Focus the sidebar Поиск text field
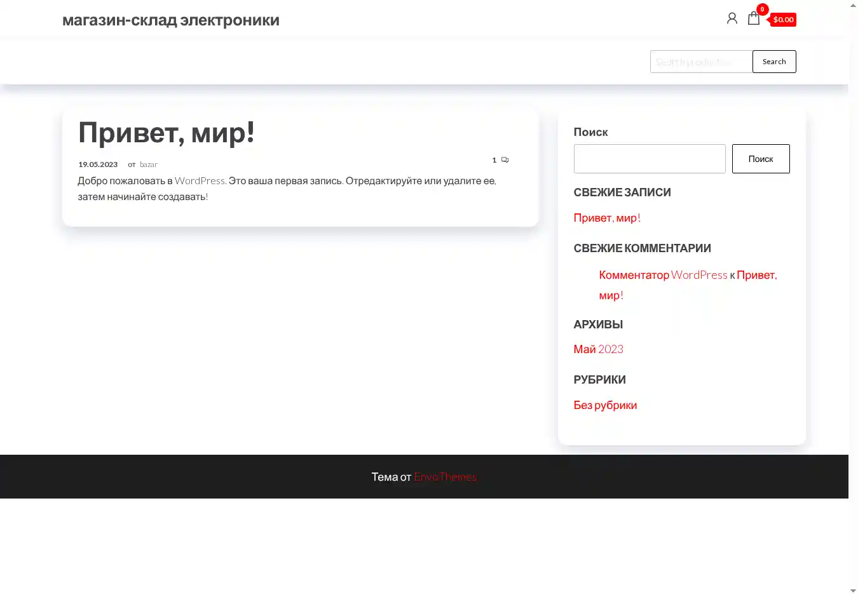Screen dimensions: 858x597 [649, 159]
